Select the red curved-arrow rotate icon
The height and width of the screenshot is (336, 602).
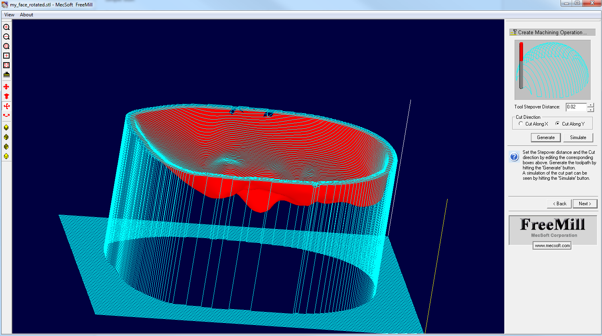pos(6,116)
